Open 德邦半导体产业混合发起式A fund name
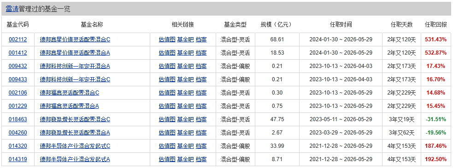The width and height of the screenshot is (453, 168). coord(75,159)
